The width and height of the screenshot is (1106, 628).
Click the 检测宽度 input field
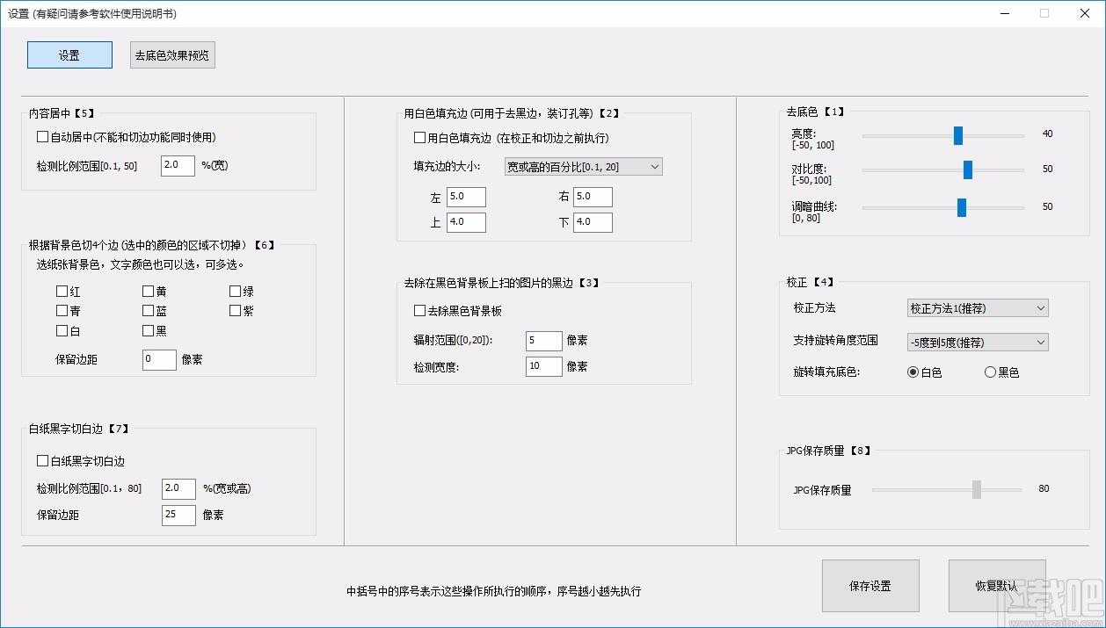pos(544,366)
